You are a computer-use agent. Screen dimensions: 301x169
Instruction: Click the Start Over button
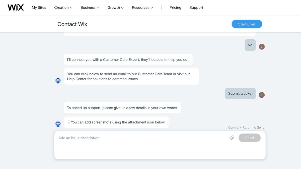click(247, 24)
